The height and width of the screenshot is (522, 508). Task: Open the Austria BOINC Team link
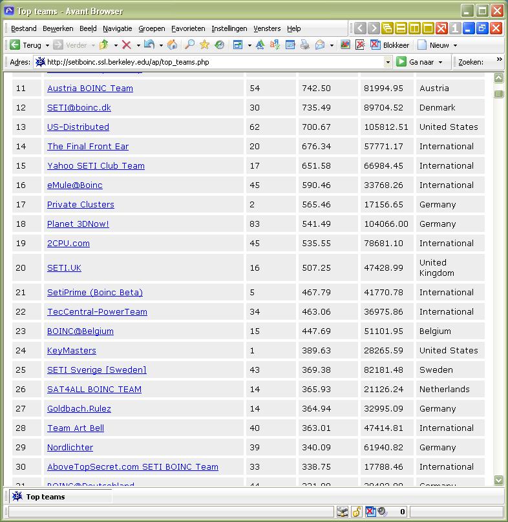click(90, 89)
